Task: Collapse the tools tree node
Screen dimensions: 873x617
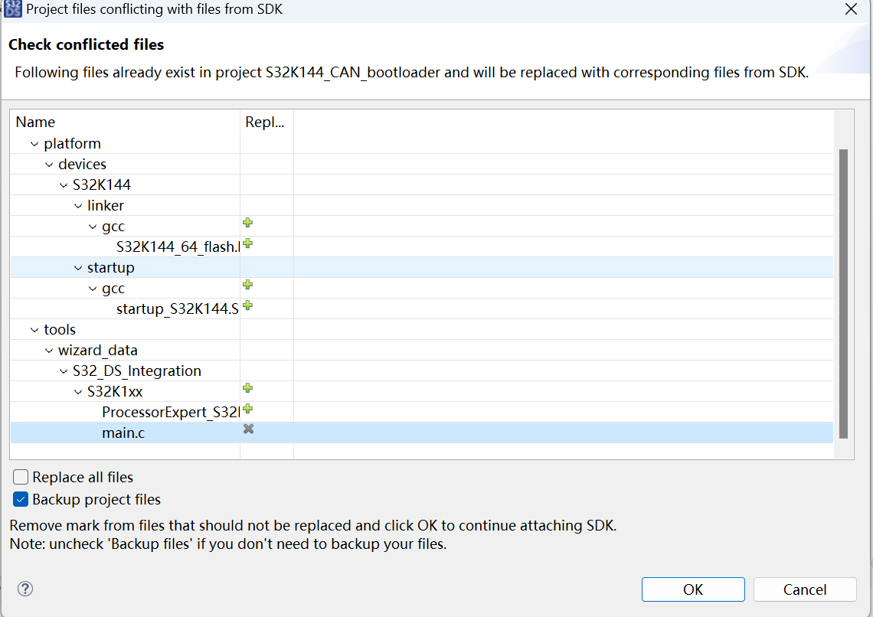Action: tap(34, 329)
